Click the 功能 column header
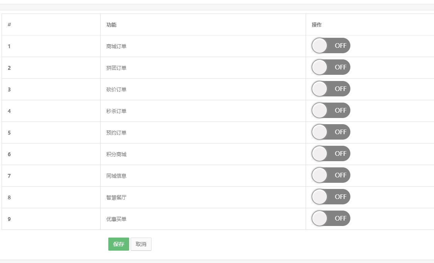 point(111,25)
